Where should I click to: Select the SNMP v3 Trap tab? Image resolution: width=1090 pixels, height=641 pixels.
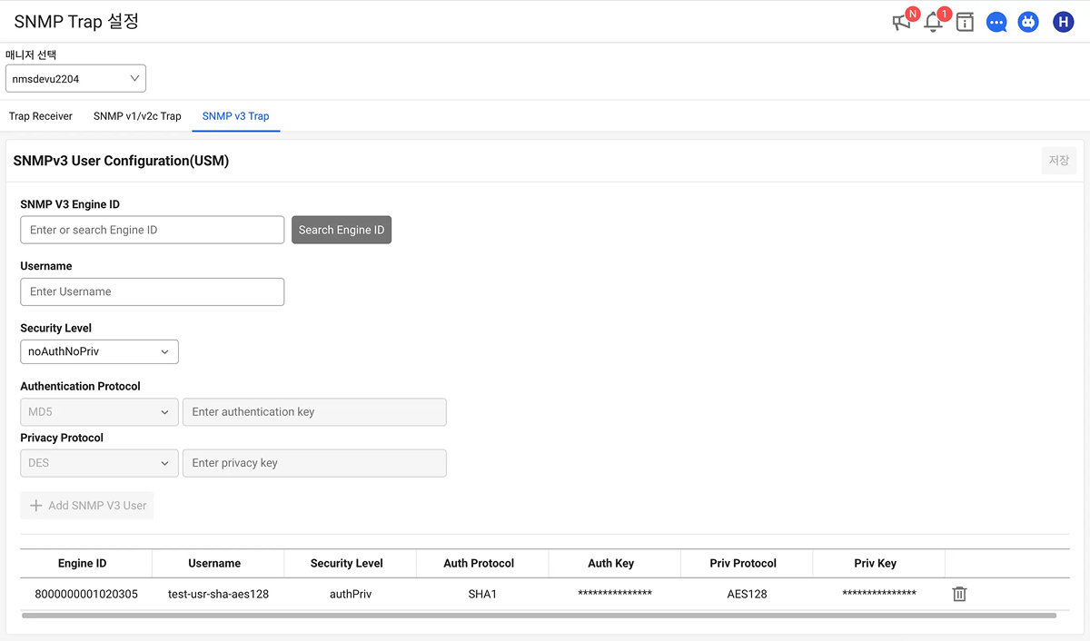(x=235, y=116)
